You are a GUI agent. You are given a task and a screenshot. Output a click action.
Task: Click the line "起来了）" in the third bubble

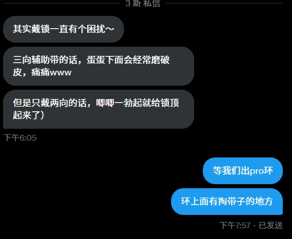coord(29,115)
